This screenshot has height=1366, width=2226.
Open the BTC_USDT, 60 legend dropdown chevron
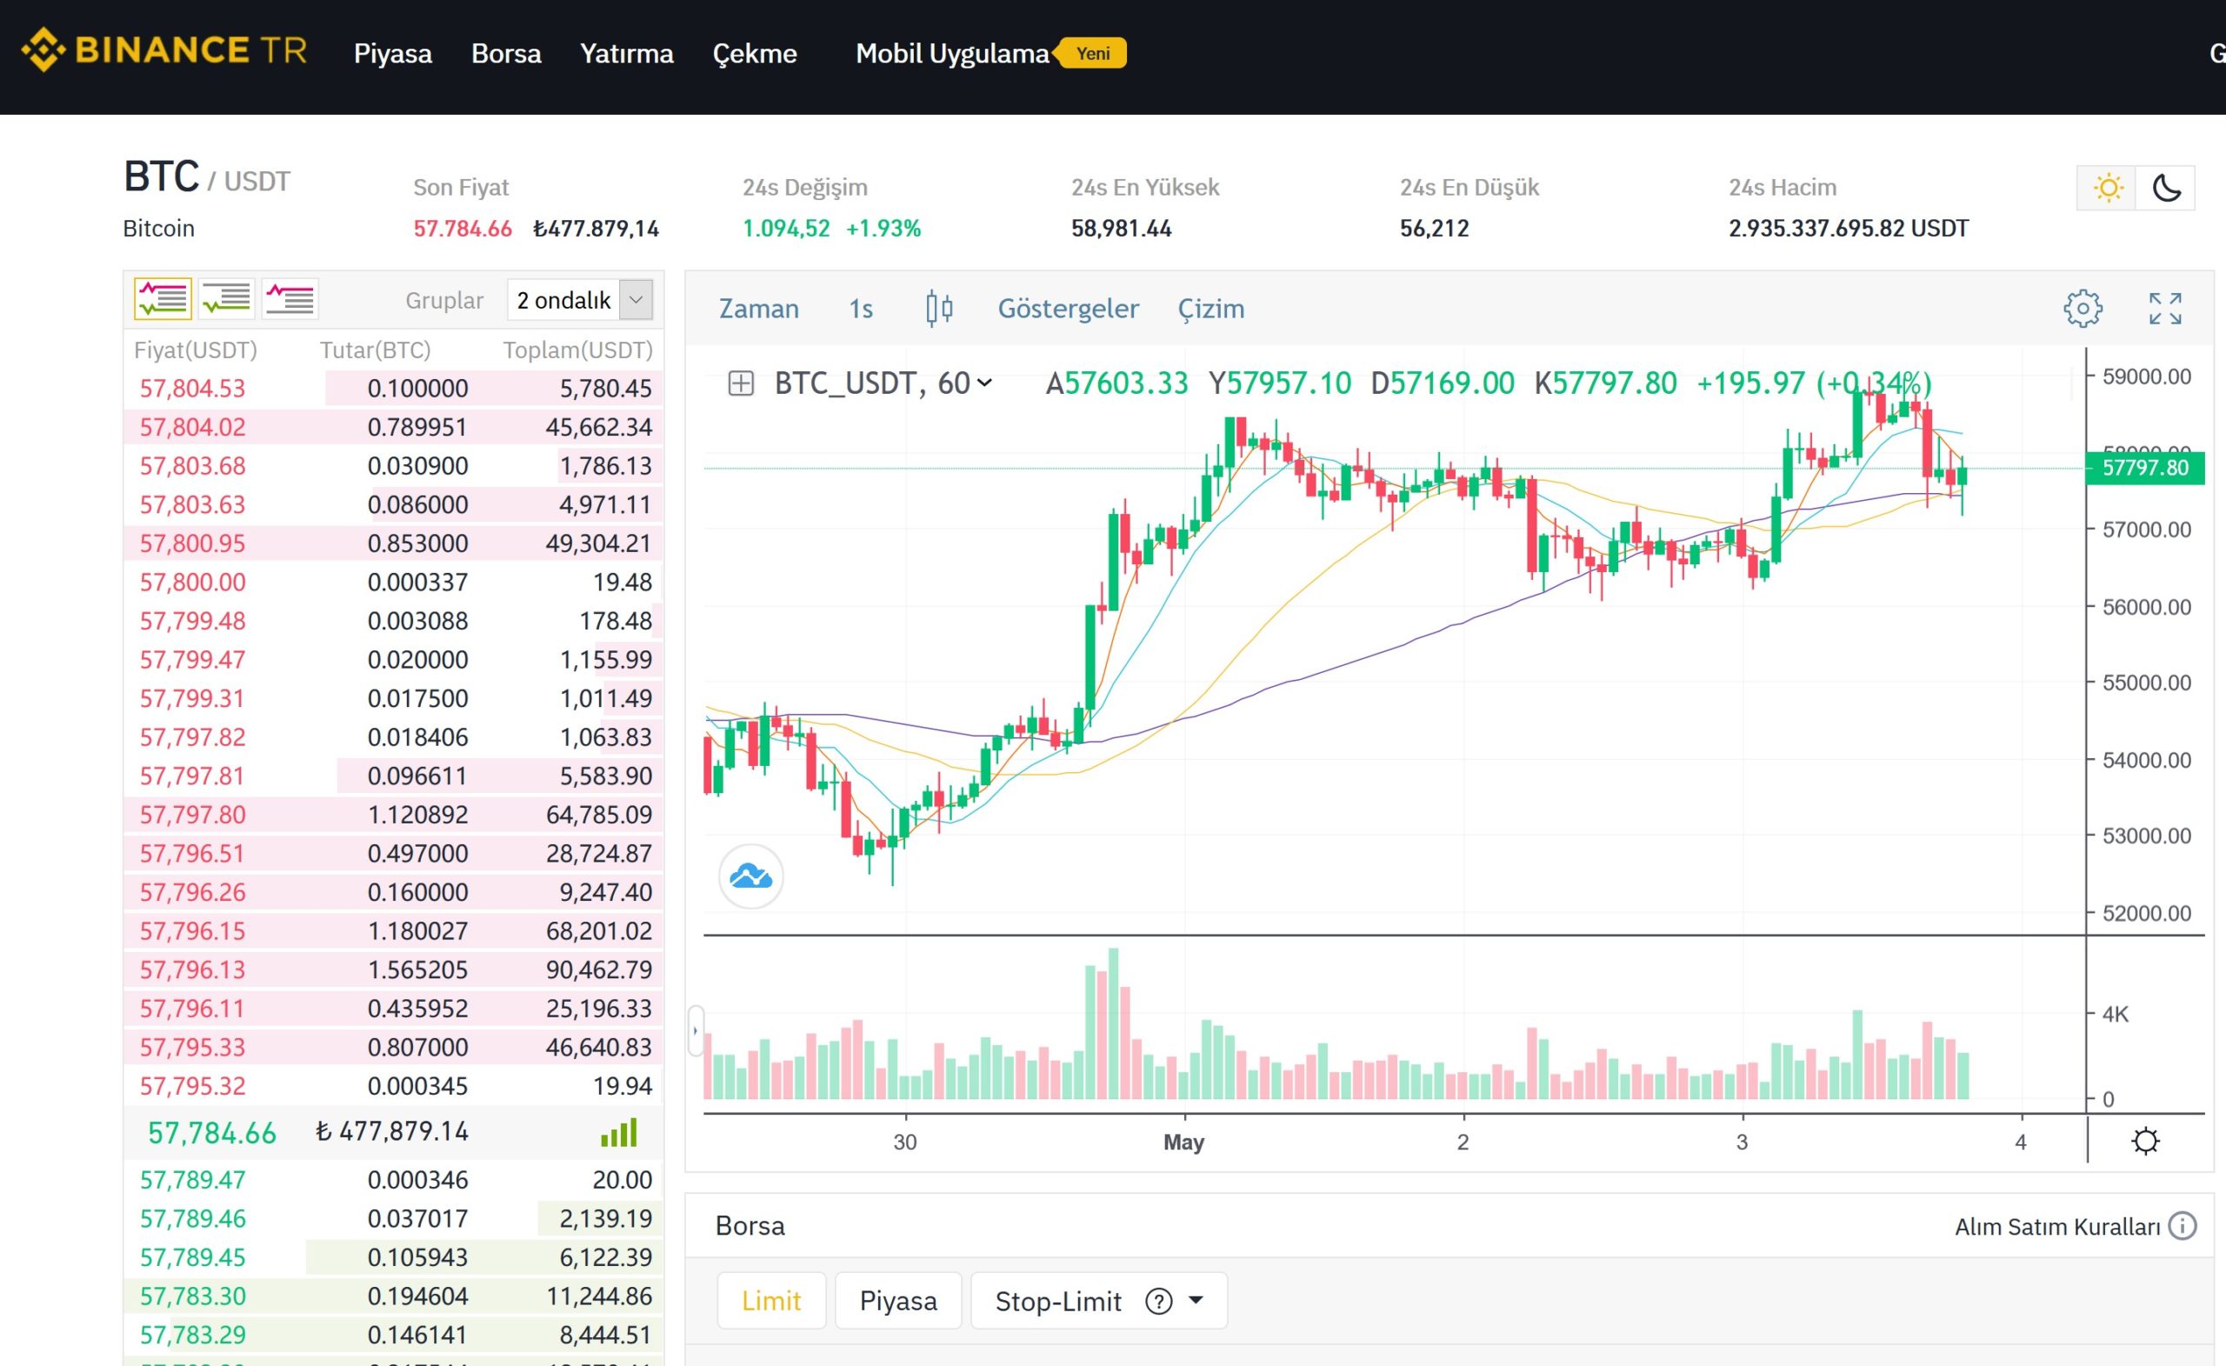click(x=984, y=383)
